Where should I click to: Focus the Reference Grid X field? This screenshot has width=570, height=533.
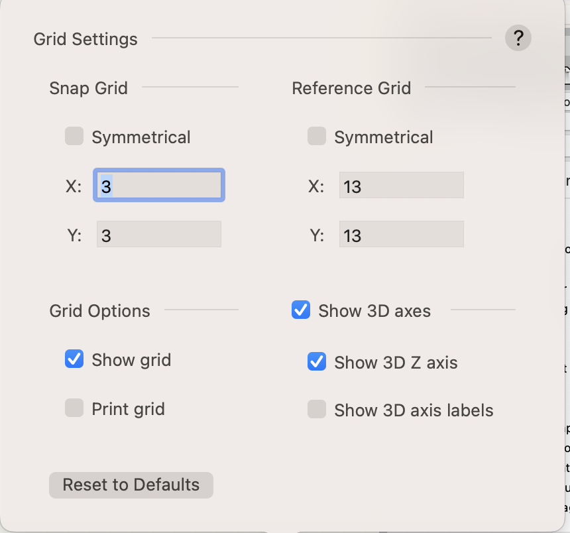401,186
